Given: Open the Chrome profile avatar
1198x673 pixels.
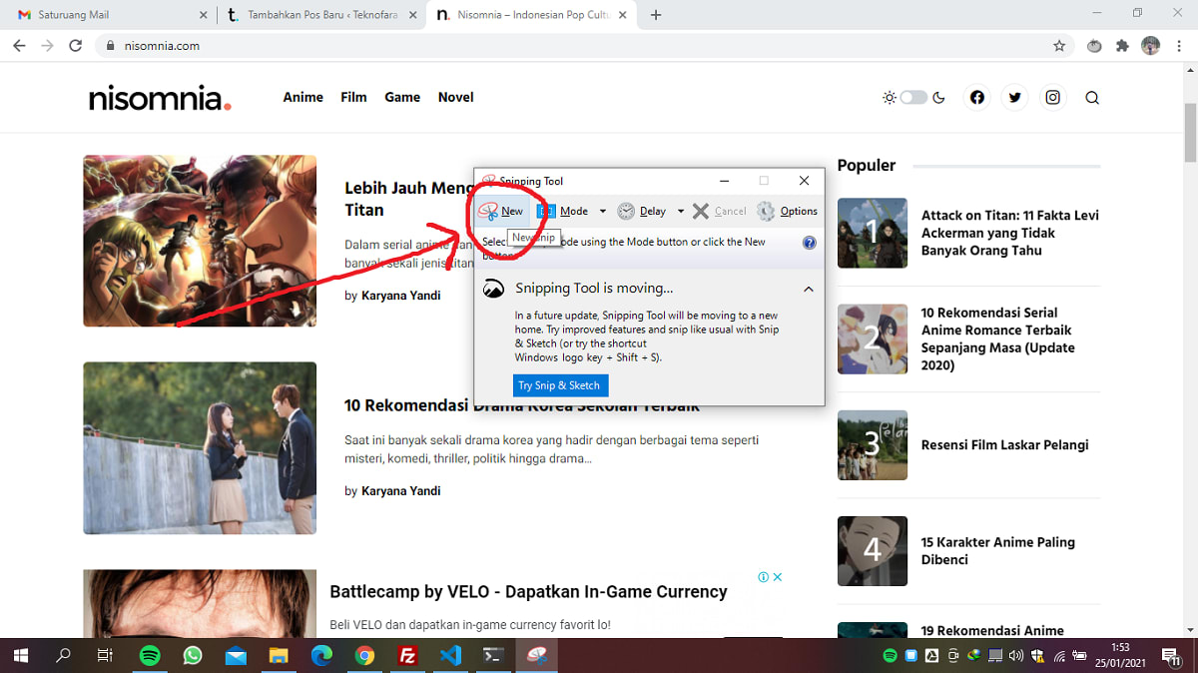Looking at the screenshot, I should pos(1150,46).
